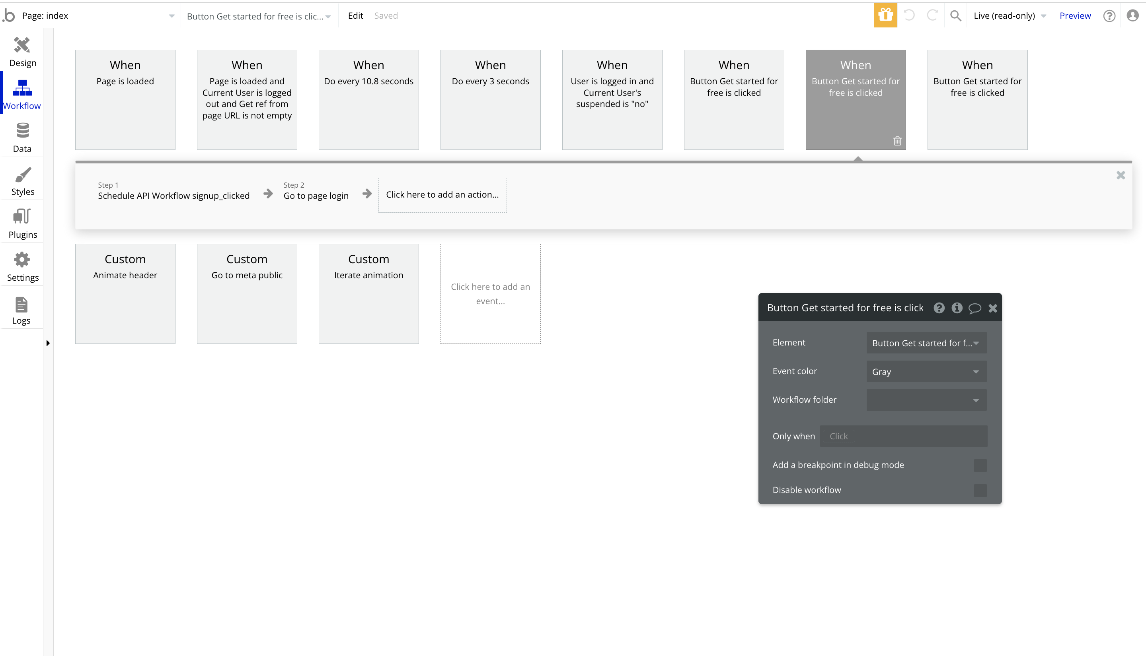Click the Workflow panel icon in sidebar
Viewport: 1146px width, 656px height.
tap(21, 94)
